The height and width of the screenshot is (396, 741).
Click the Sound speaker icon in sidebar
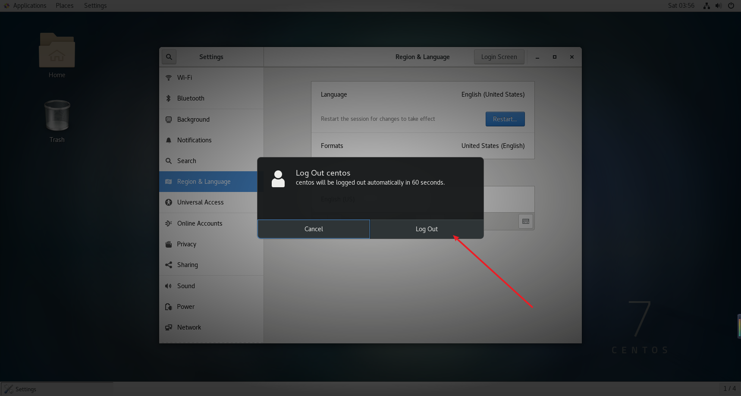169,286
